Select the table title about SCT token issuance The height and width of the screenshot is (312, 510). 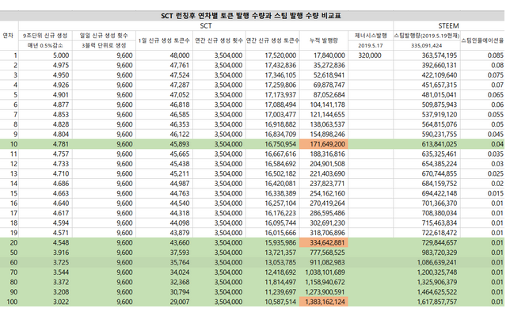coord(251,16)
